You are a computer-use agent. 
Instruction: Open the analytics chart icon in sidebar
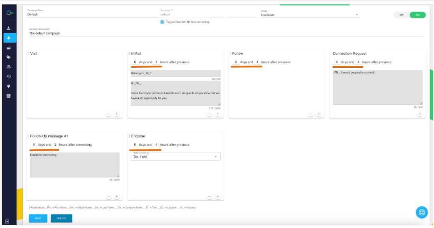pos(9,48)
